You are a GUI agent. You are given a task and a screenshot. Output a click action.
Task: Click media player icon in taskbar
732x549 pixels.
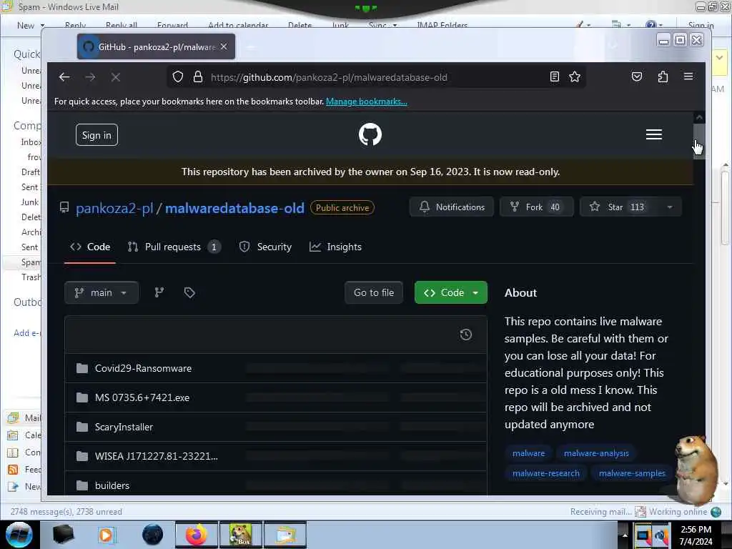(x=106, y=535)
